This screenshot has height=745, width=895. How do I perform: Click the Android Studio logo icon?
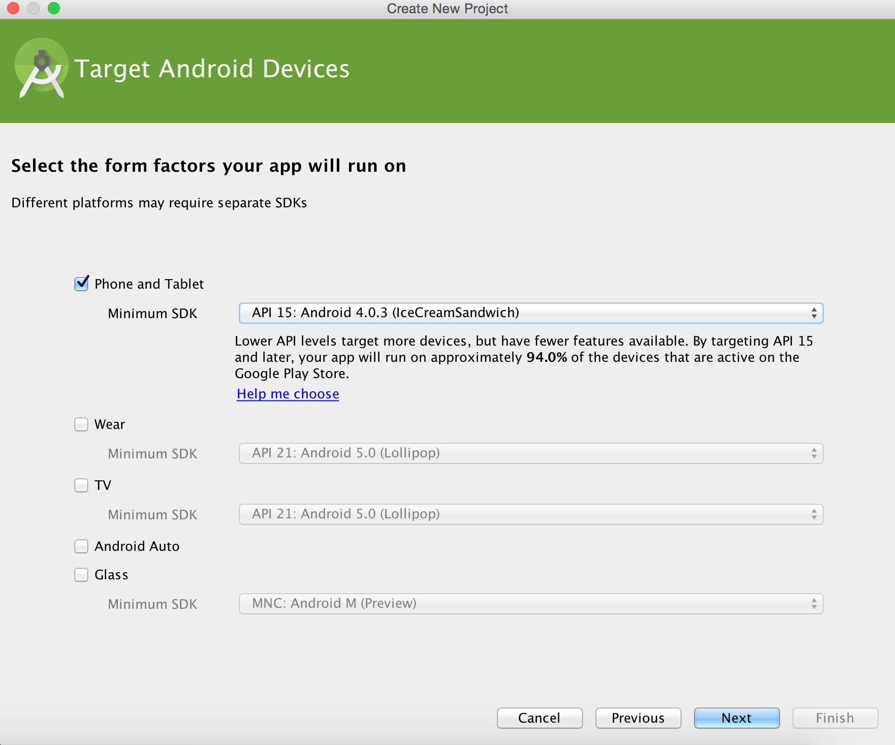[x=41, y=69]
